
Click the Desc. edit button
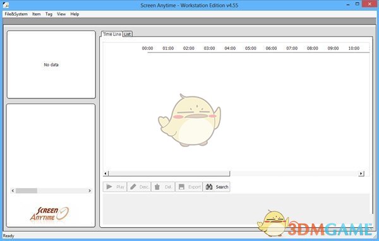139,187
